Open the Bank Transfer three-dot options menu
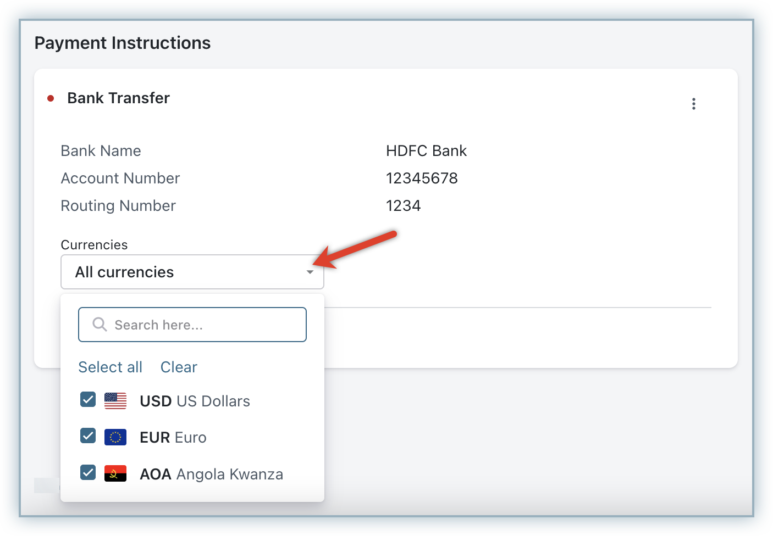773x536 pixels. (694, 104)
